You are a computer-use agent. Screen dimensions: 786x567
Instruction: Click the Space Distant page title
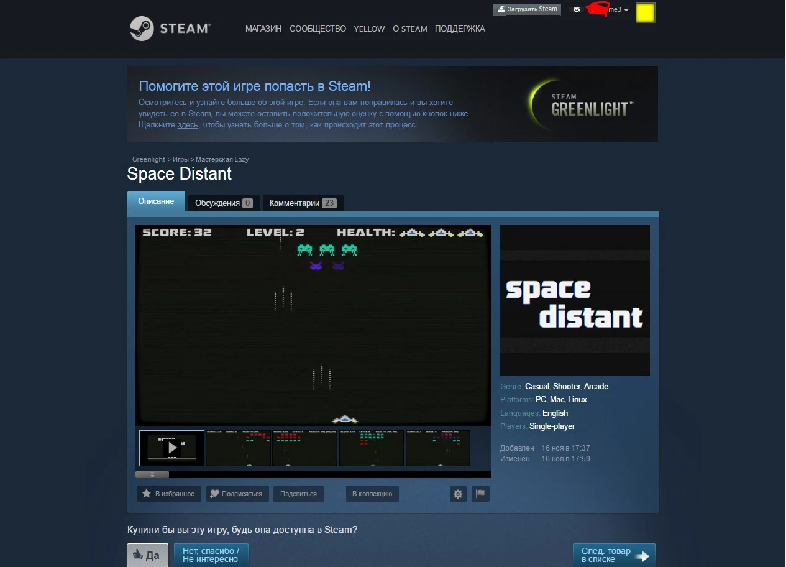click(180, 174)
